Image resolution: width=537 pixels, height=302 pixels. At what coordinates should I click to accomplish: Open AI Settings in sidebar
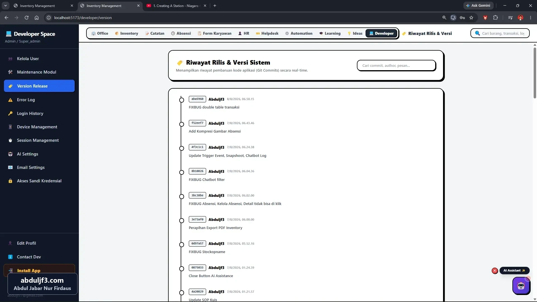(39, 154)
